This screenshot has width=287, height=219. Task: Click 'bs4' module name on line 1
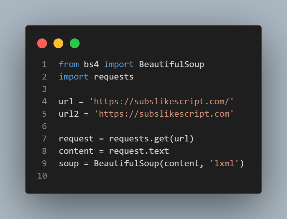pyautogui.click(x=91, y=65)
